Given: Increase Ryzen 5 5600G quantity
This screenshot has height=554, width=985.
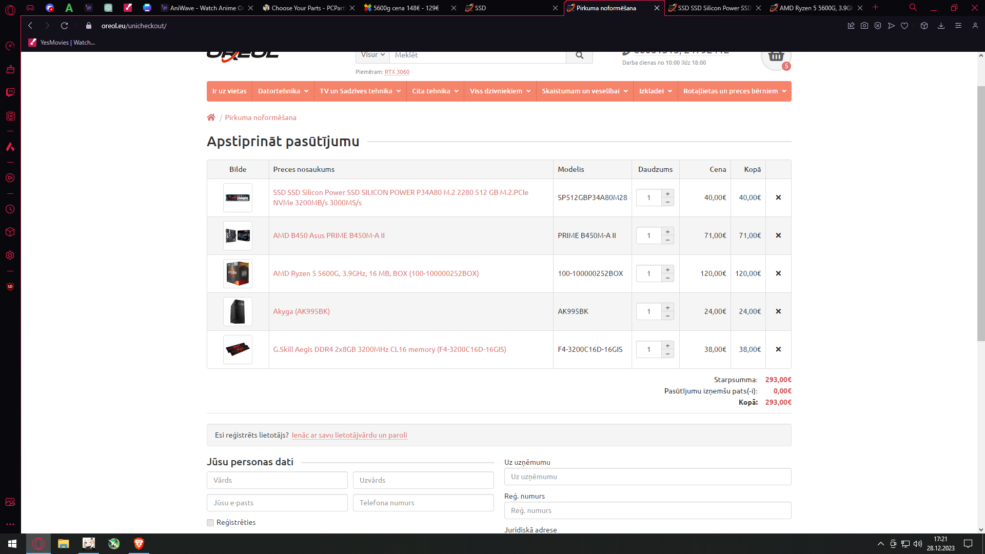Looking at the screenshot, I should tap(667, 270).
